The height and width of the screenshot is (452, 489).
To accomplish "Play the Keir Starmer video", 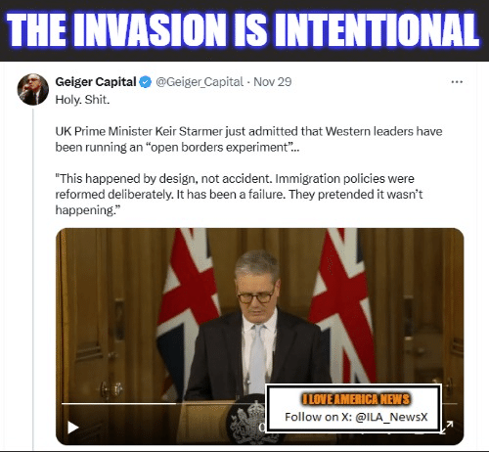I will click(x=73, y=428).
